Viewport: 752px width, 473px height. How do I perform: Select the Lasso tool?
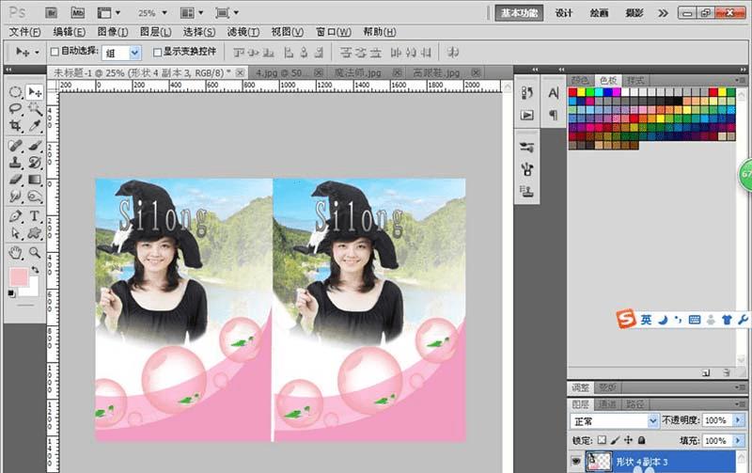15,108
